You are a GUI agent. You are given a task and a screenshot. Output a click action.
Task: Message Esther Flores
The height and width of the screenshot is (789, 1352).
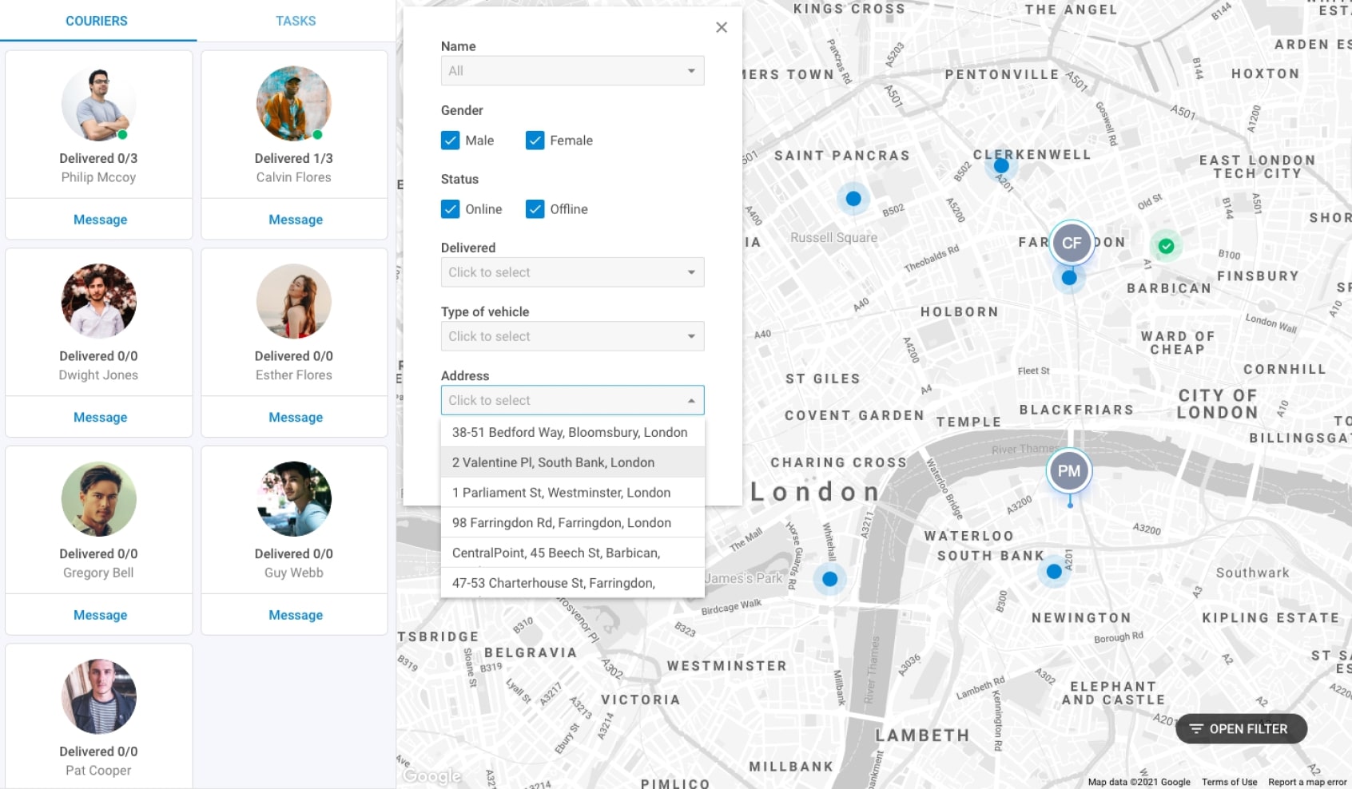click(x=296, y=418)
